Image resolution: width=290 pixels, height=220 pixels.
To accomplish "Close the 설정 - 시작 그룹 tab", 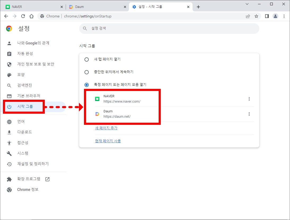I will pyautogui.click(x=188, y=7).
